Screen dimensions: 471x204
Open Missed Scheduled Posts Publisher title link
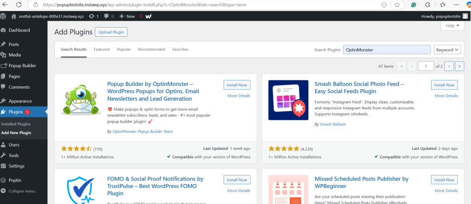[362, 182]
